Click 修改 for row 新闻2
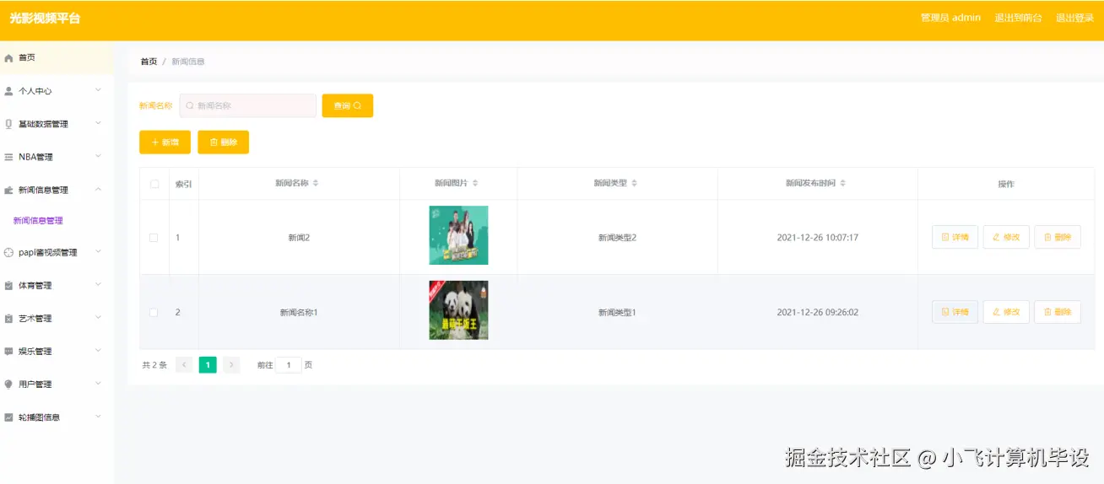 point(1006,238)
